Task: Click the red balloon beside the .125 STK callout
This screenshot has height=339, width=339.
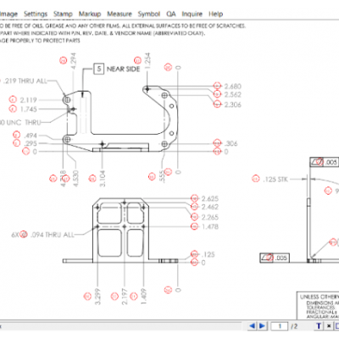Action: pyautogui.click(x=256, y=179)
